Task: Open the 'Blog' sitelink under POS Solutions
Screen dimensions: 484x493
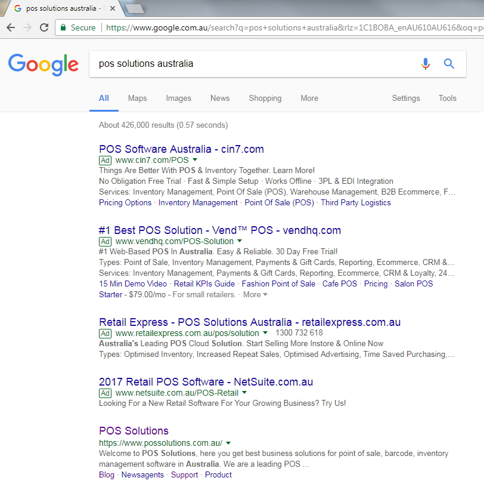Action: click(107, 474)
